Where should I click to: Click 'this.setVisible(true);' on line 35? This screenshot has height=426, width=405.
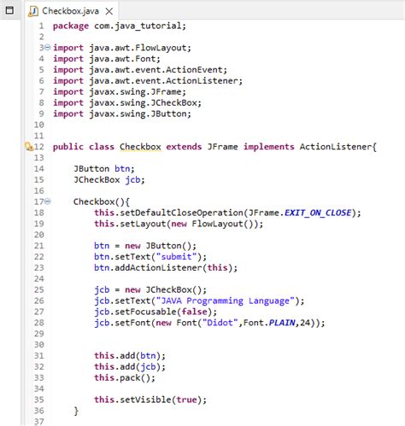click(150, 400)
